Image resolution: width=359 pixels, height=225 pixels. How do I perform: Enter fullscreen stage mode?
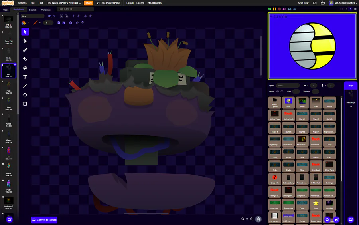[355, 9]
